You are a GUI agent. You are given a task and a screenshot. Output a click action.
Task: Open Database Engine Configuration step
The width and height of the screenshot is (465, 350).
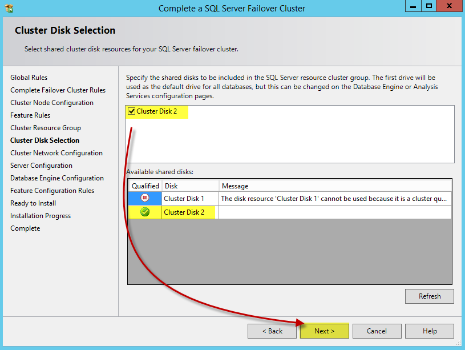(57, 178)
